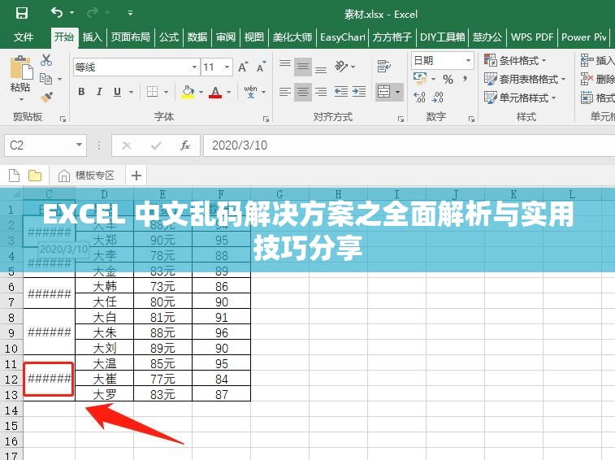Click the formula bar with 2020/3/10
The height and width of the screenshot is (460, 615).
[x=409, y=145]
